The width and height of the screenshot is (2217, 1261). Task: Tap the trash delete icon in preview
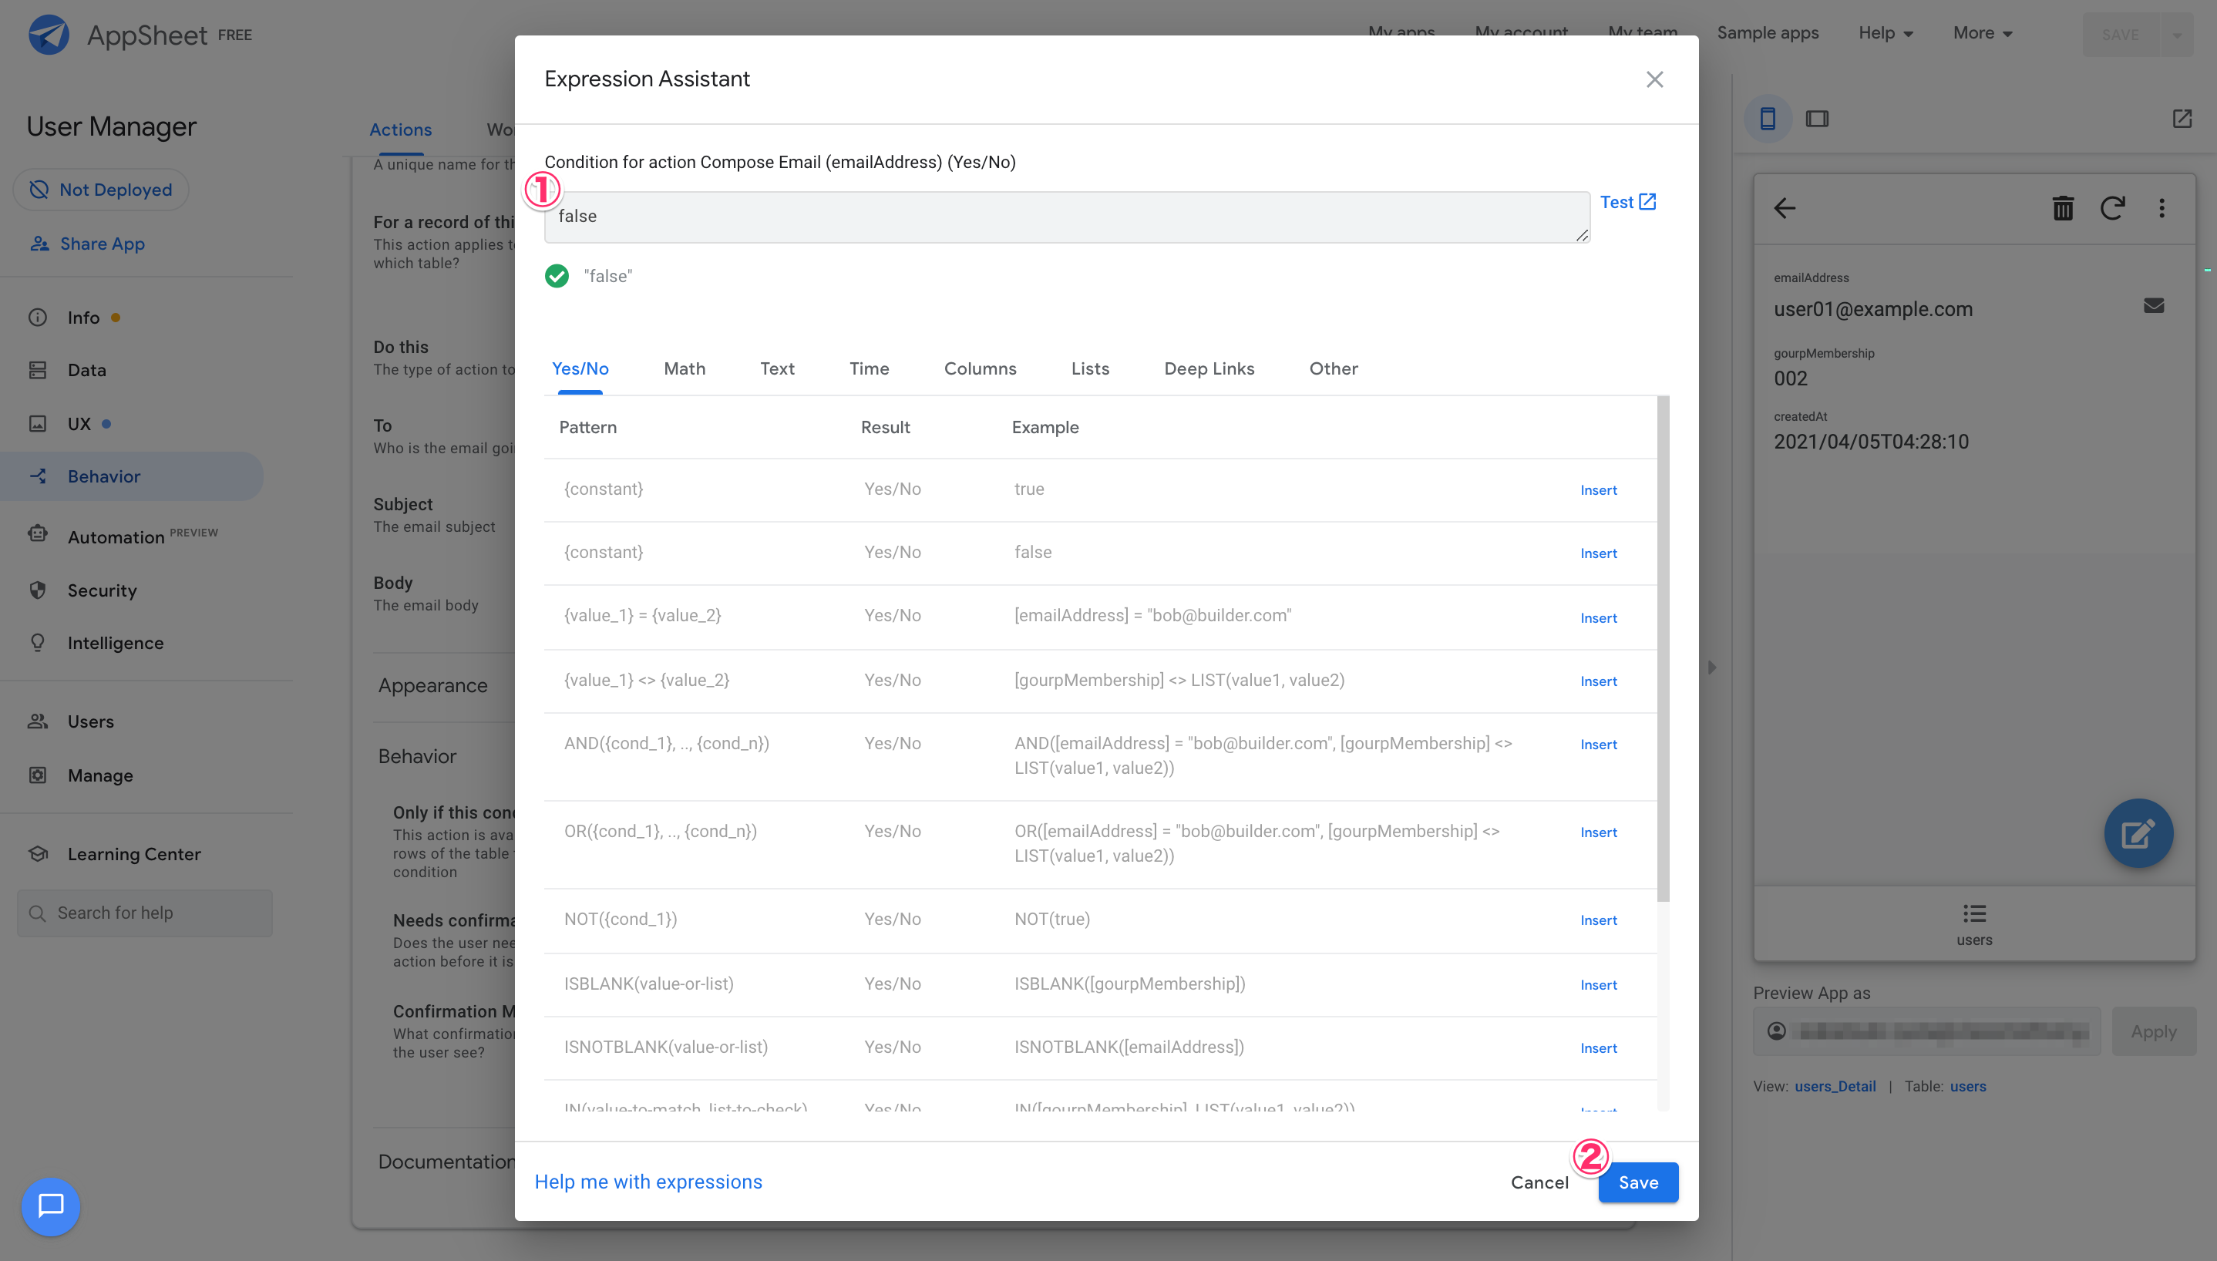point(2063,208)
